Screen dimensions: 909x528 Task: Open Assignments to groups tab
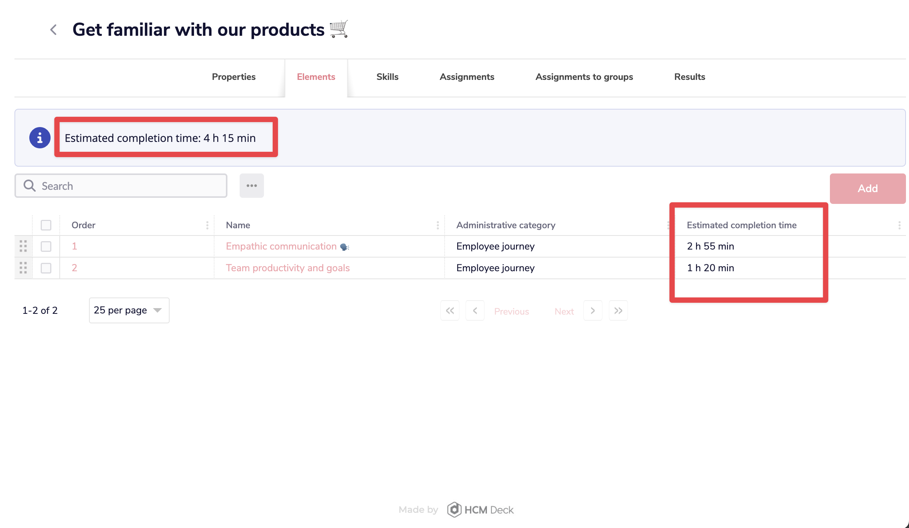[584, 77]
